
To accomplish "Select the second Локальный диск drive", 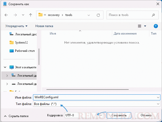I will click(24, 84).
